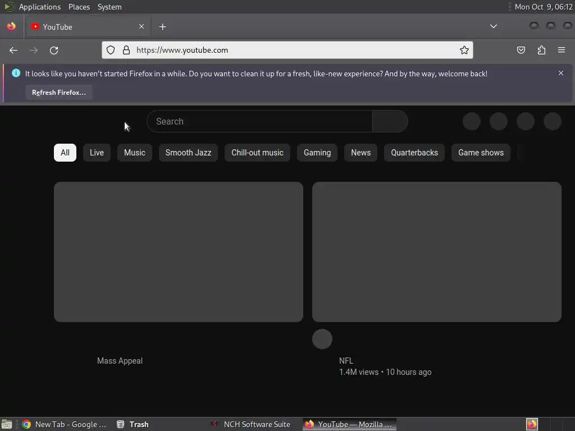Select the Game shows filter chip
The height and width of the screenshot is (431, 575).
pos(481,153)
